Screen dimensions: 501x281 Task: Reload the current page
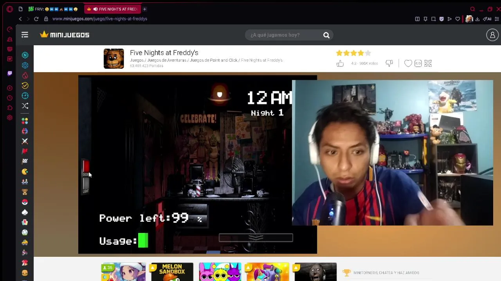[x=36, y=19]
